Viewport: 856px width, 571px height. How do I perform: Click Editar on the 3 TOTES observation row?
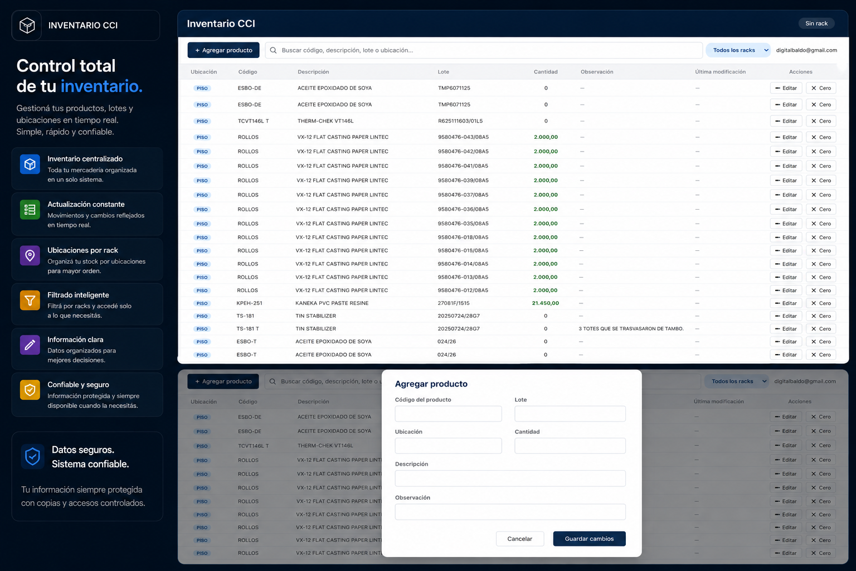(x=786, y=329)
